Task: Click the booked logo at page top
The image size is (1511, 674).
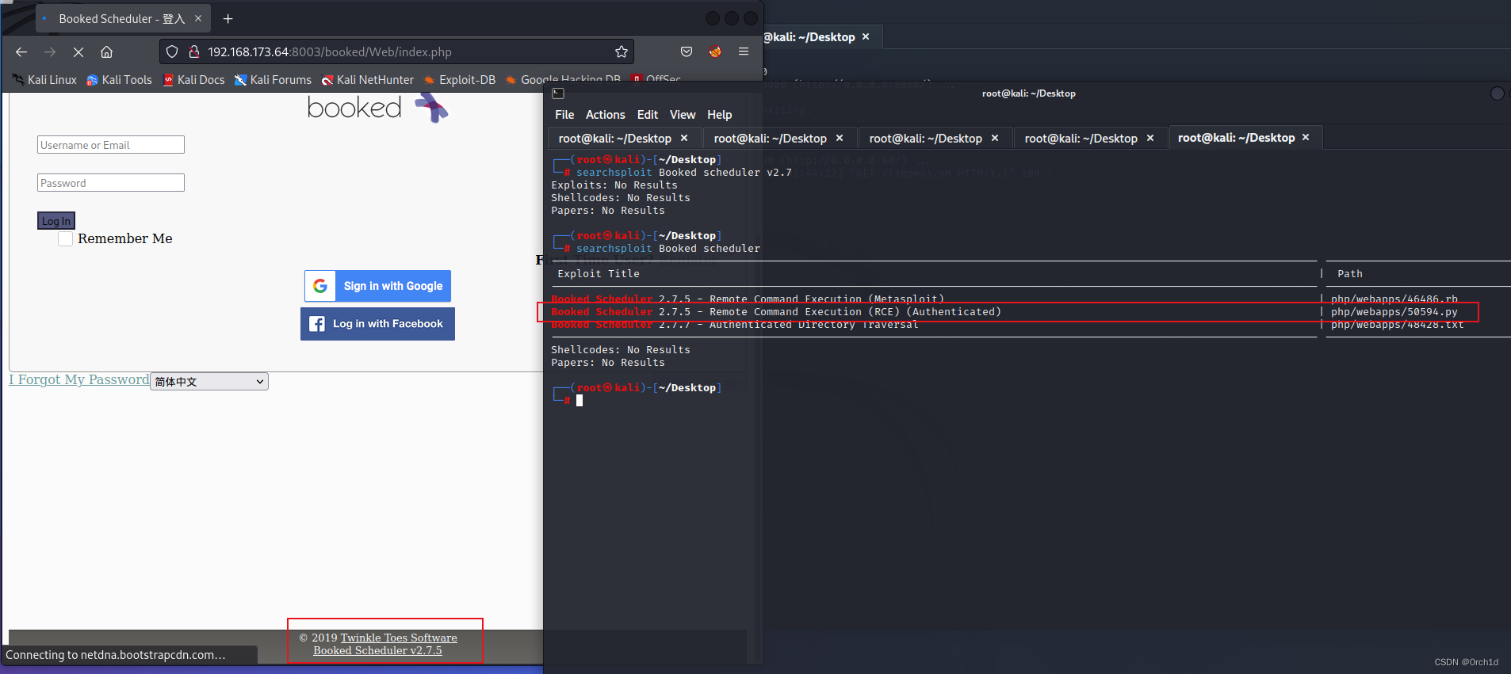Action: [x=377, y=107]
